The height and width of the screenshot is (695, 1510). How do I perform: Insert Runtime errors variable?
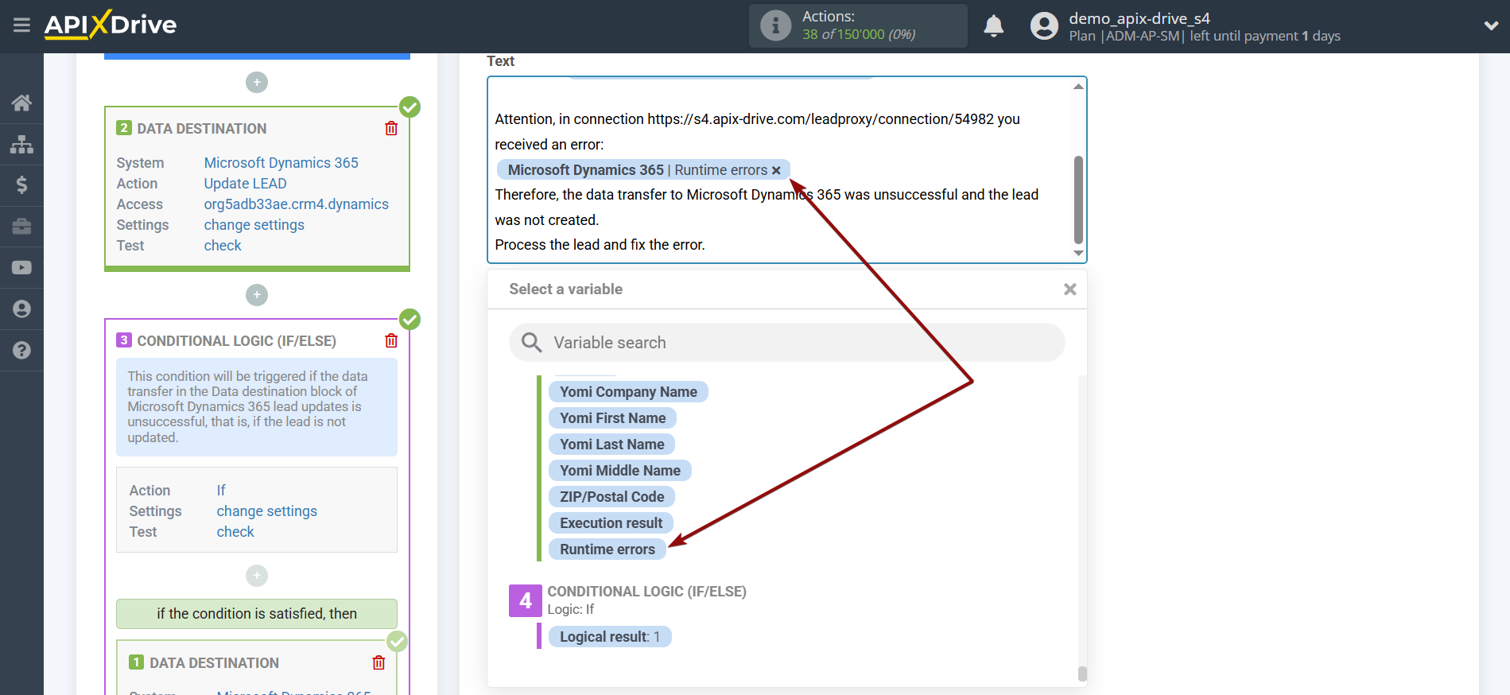607,549
